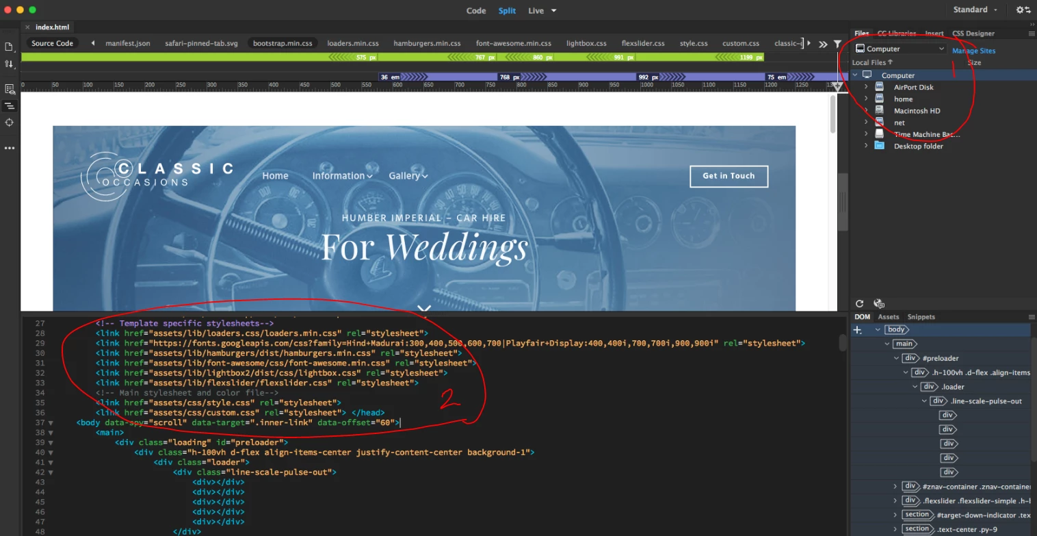Activate the Inspect crosshair icon in left toolbar
1037x536 pixels.
[10, 123]
